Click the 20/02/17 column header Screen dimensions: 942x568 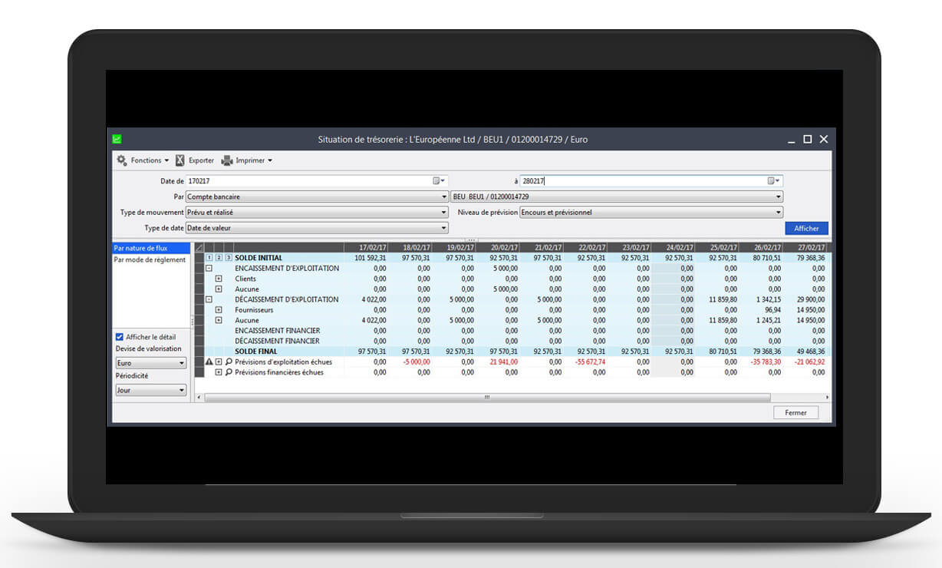tap(499, 248)
